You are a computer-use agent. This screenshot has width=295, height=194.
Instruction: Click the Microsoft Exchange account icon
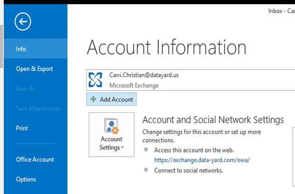pyautogui.click(x=95, y=80)
